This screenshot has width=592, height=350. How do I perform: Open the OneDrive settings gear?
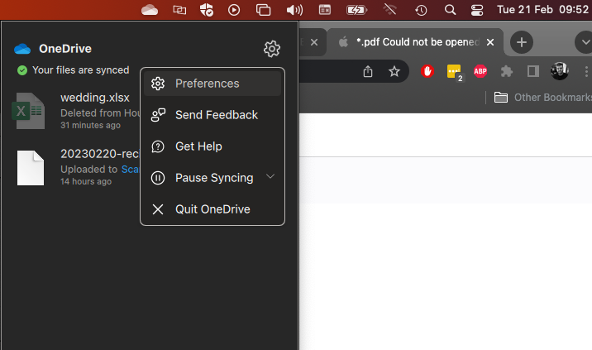(x=271, y=49)
